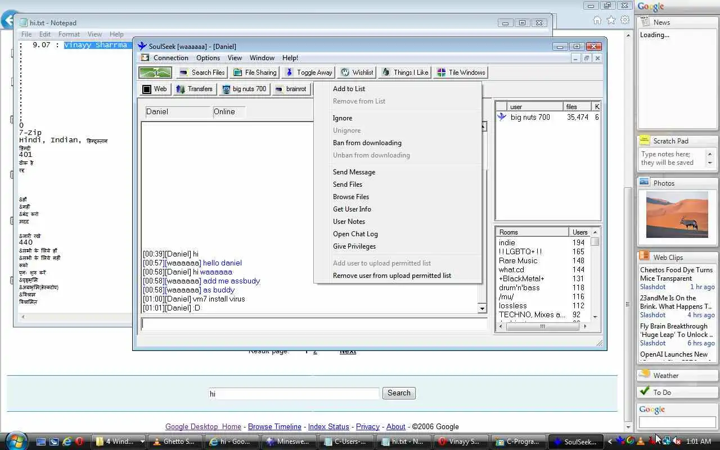Click Tile Windows toolbar button
This screenshot has height=450, width=720.
(461, 73)
